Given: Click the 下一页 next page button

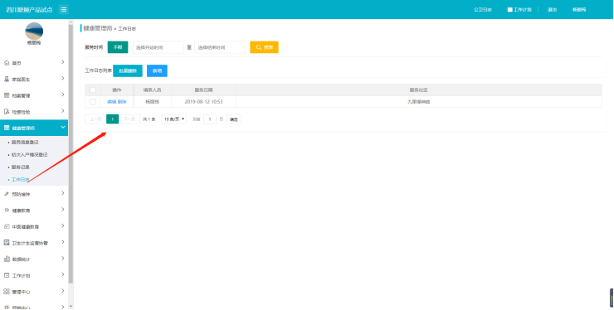Looking at the screenshot, I should tap(129, 119).
